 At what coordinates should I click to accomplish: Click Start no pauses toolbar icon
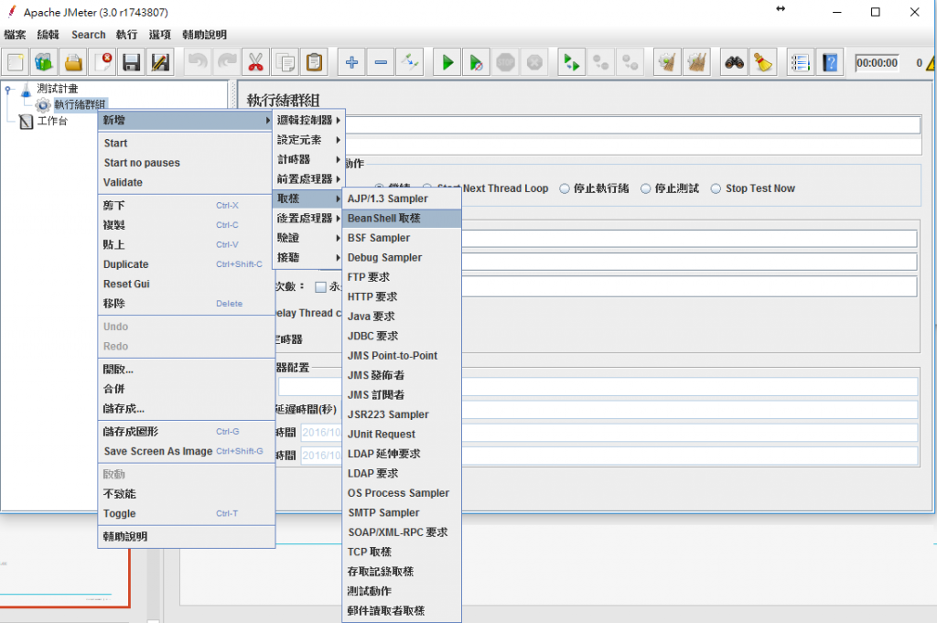pos(476,63)
